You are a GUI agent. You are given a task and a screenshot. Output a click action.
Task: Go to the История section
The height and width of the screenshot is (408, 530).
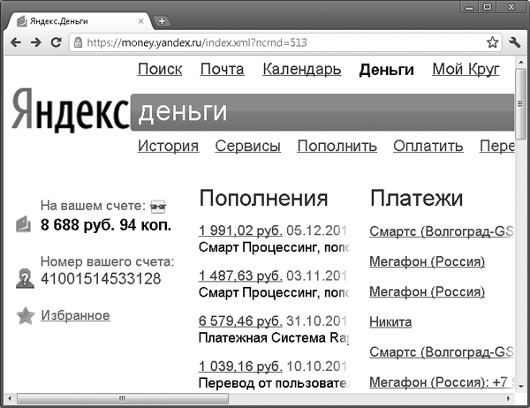coord(168,146)
